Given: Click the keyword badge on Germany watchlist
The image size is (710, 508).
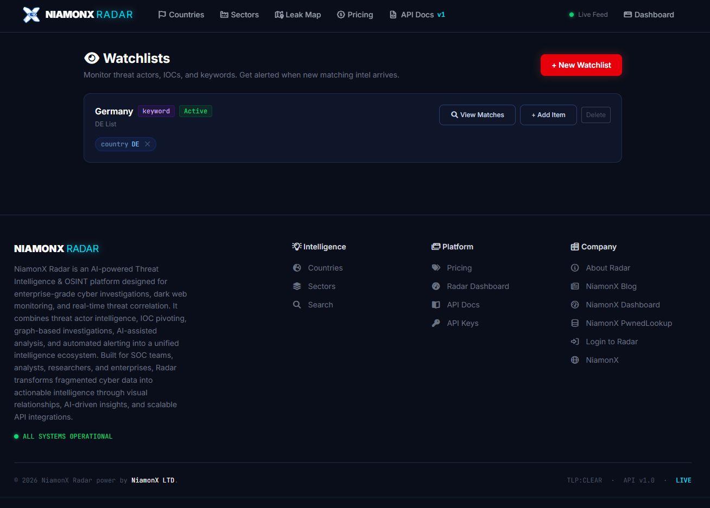Looking at the screenshot, I should click(x=156, y=111).
